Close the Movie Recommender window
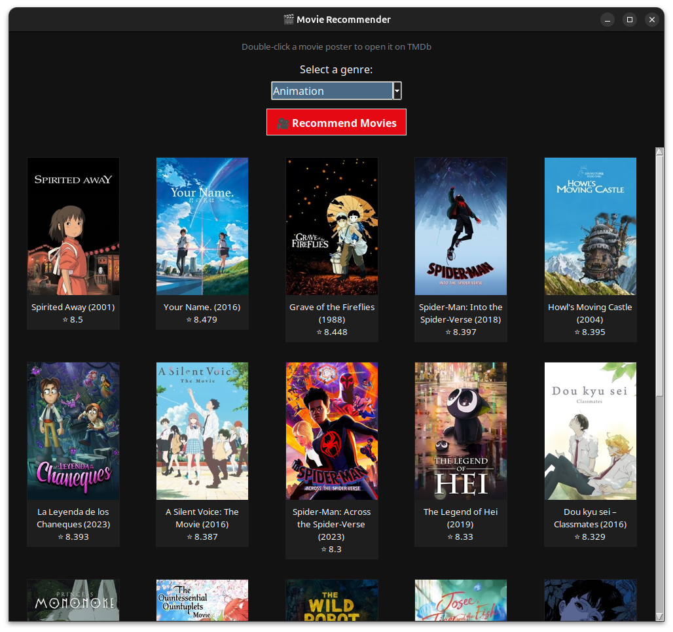Image resolution: width=673 pixels, height=632 pixels. tap(652, 20)
